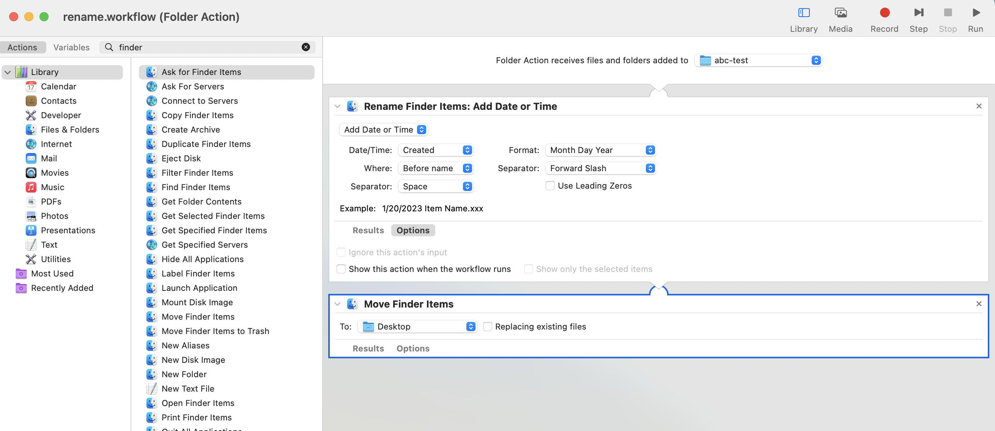
Task: Select Filter Finder Items action
Action: 197,173
